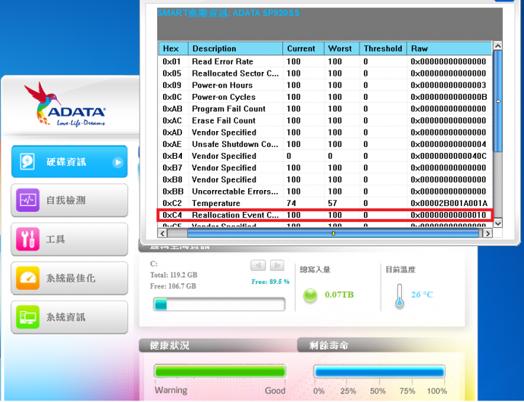Click the ADATA hummingbird logo
The height and width of the screenshot is (402, 524).
[65, 105]
